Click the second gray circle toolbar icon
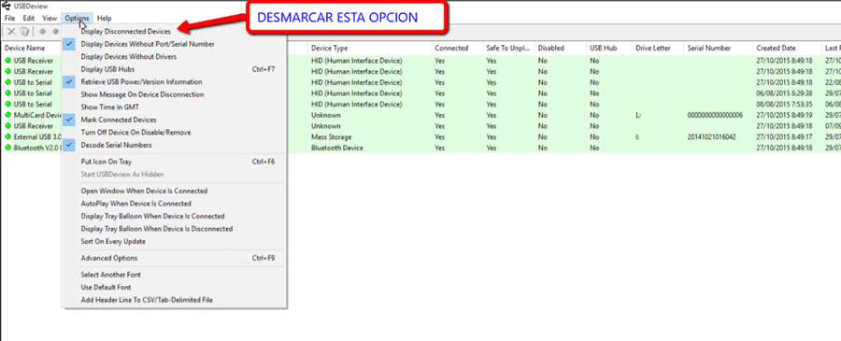 pos(55,32)
